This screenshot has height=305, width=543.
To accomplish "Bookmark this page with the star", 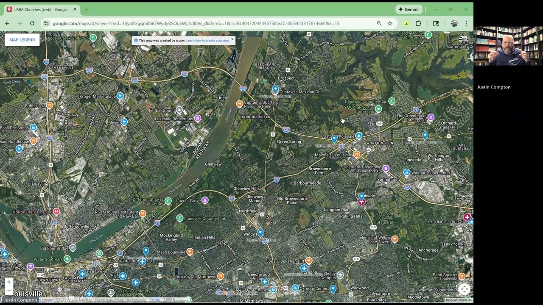I will (x=390, y=23).
